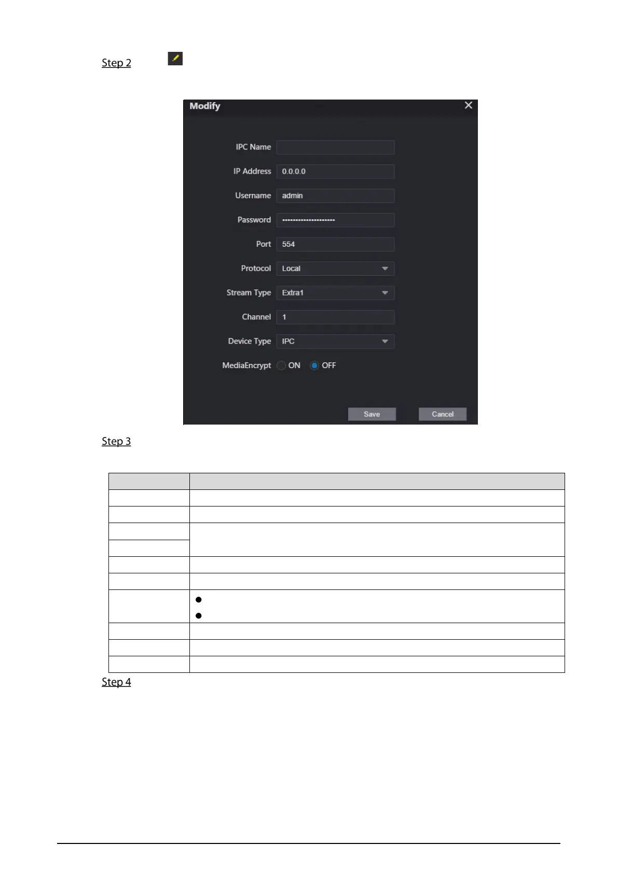Viewport: 618px width, 873px height.
Task: Select the MediaEncrypt ON radio button
Action: [281, 365]
